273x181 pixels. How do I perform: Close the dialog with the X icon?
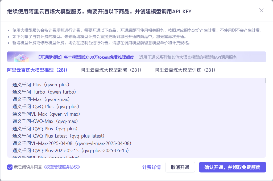261,10
